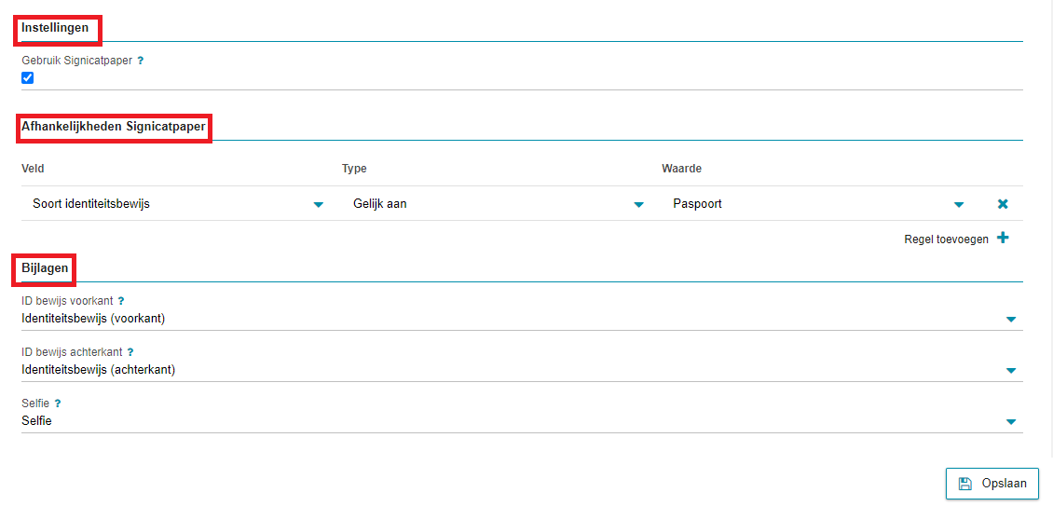Click the plus icon to add rule
Viewport: 1053px width, 506px height.
click(1003, 238)
